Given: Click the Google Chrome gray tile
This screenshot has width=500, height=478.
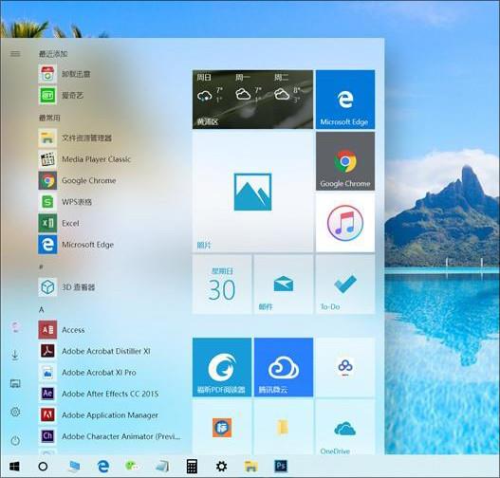Looking at the screenshot, I should [345, 161].
